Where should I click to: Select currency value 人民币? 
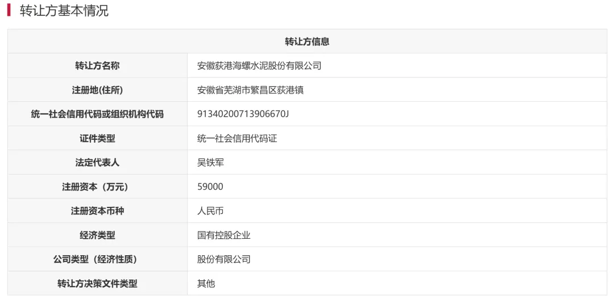211,211
